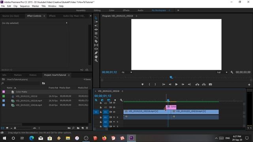Select the Selection tool in the Tools panel
253x142 pixels.
[96, 18]
